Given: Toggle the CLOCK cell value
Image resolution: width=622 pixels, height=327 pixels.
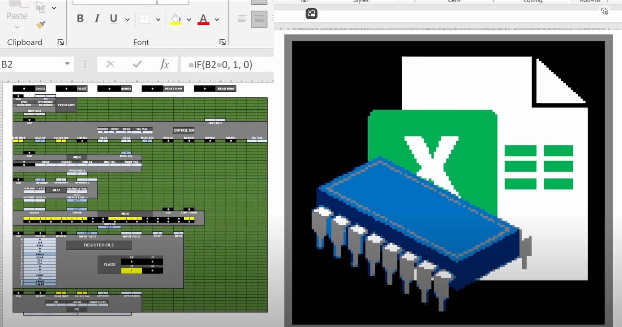Looking at the screenshot, I should (24, 88).
